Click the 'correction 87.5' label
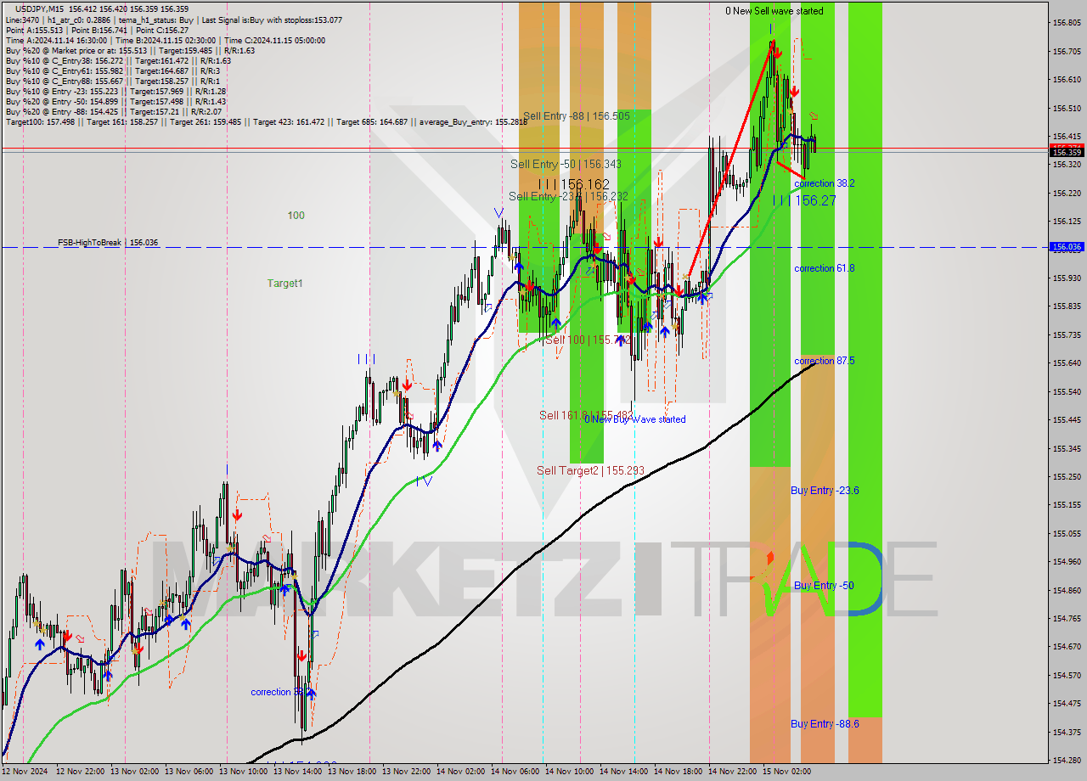Image resolution: width=1087 pixels, height=781 pixels. click(824, 361)
